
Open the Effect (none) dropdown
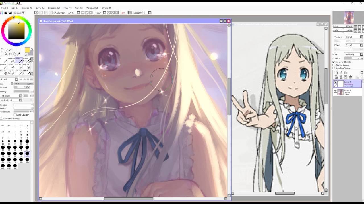(x=354, y=45)
